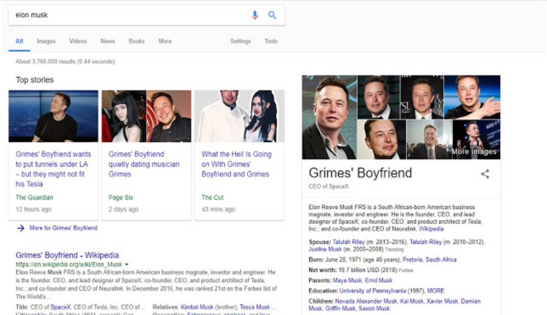Open The Cut What the Hell story
The image size is (547, 315).
coord(236,164)
